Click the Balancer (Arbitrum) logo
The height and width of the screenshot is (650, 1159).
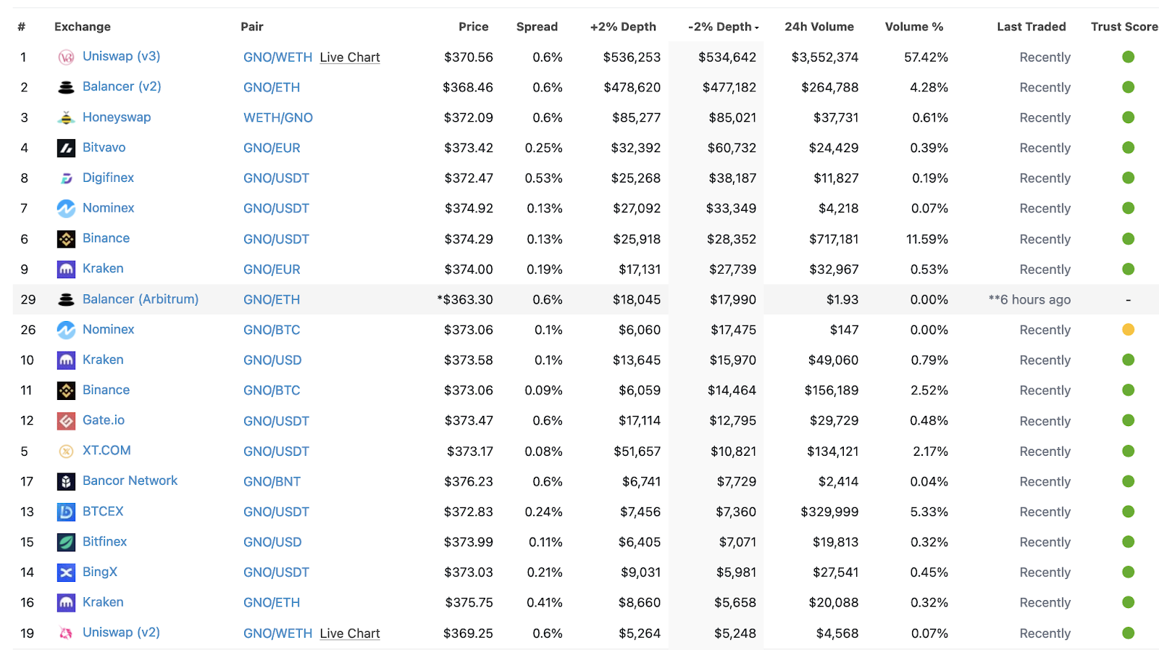pyautogui.click(x=66, y=300)
